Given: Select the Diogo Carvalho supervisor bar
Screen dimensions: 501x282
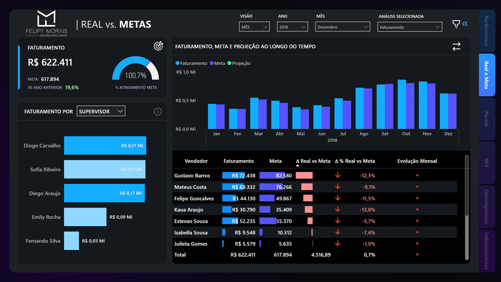Looking at the screenshot, I should 105,145.
